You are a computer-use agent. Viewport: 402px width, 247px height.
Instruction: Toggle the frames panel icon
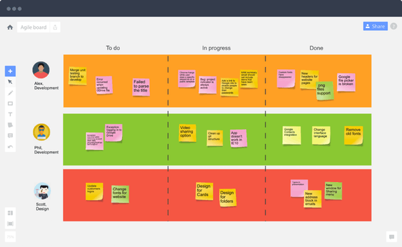pos(10,213)
